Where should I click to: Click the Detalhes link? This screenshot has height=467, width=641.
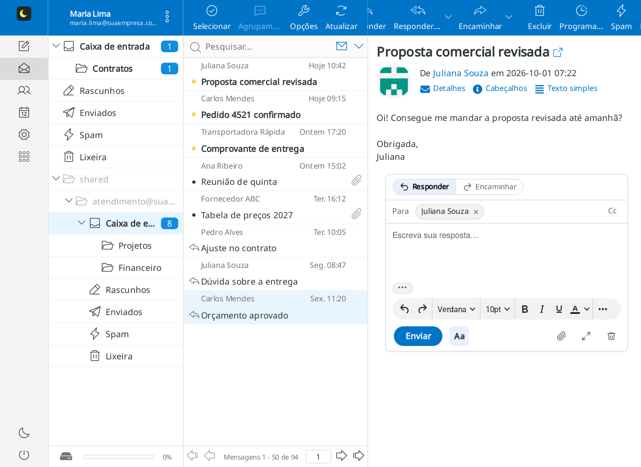443,88
